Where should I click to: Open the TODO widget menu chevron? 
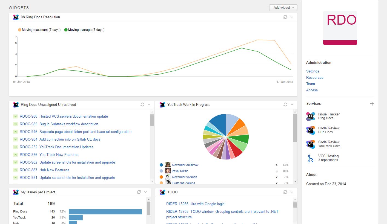[292, 192]
